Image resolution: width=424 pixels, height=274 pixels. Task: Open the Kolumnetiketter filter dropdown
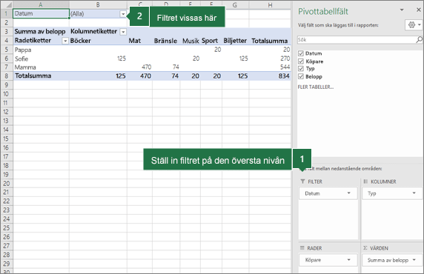click(123, 32)
